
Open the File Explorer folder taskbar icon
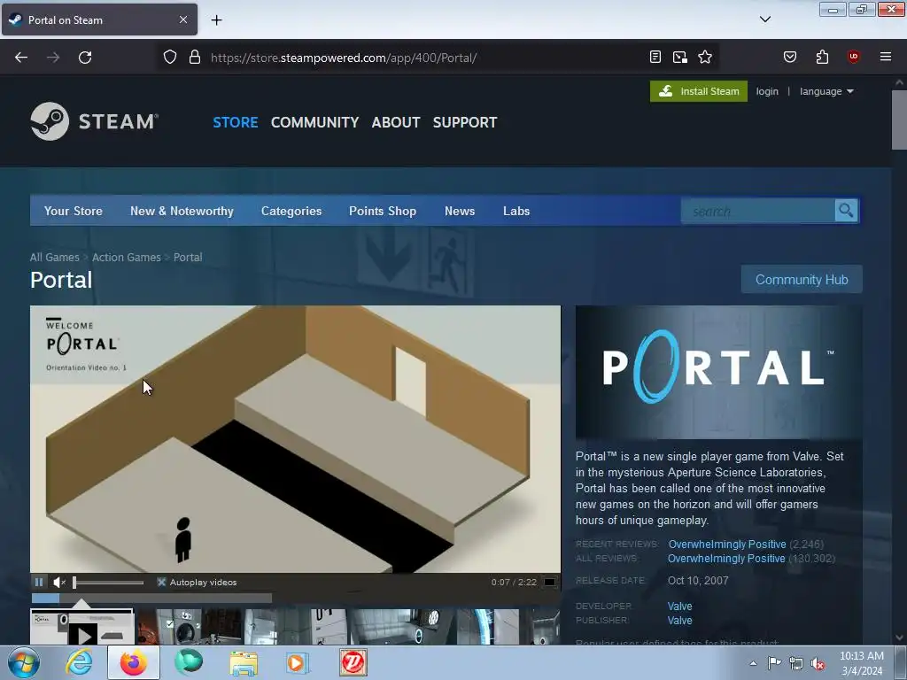[x=244, y=662]
